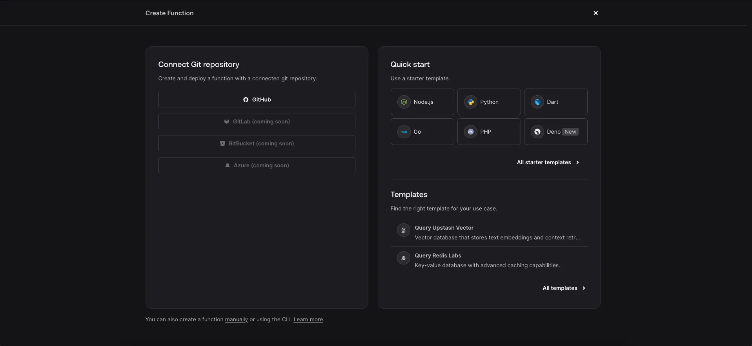Click the Dart logo icon
The image size is (752, 346).
tap(537, 102)
